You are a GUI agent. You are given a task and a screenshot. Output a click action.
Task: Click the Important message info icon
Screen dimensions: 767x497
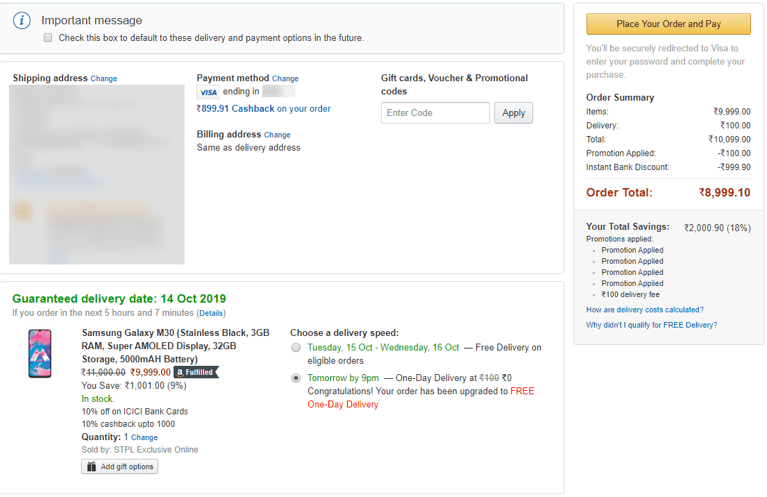22,21
